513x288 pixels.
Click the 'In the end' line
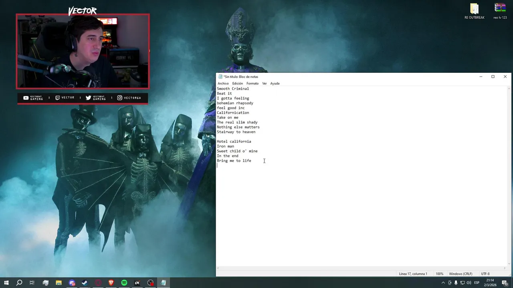228,156
